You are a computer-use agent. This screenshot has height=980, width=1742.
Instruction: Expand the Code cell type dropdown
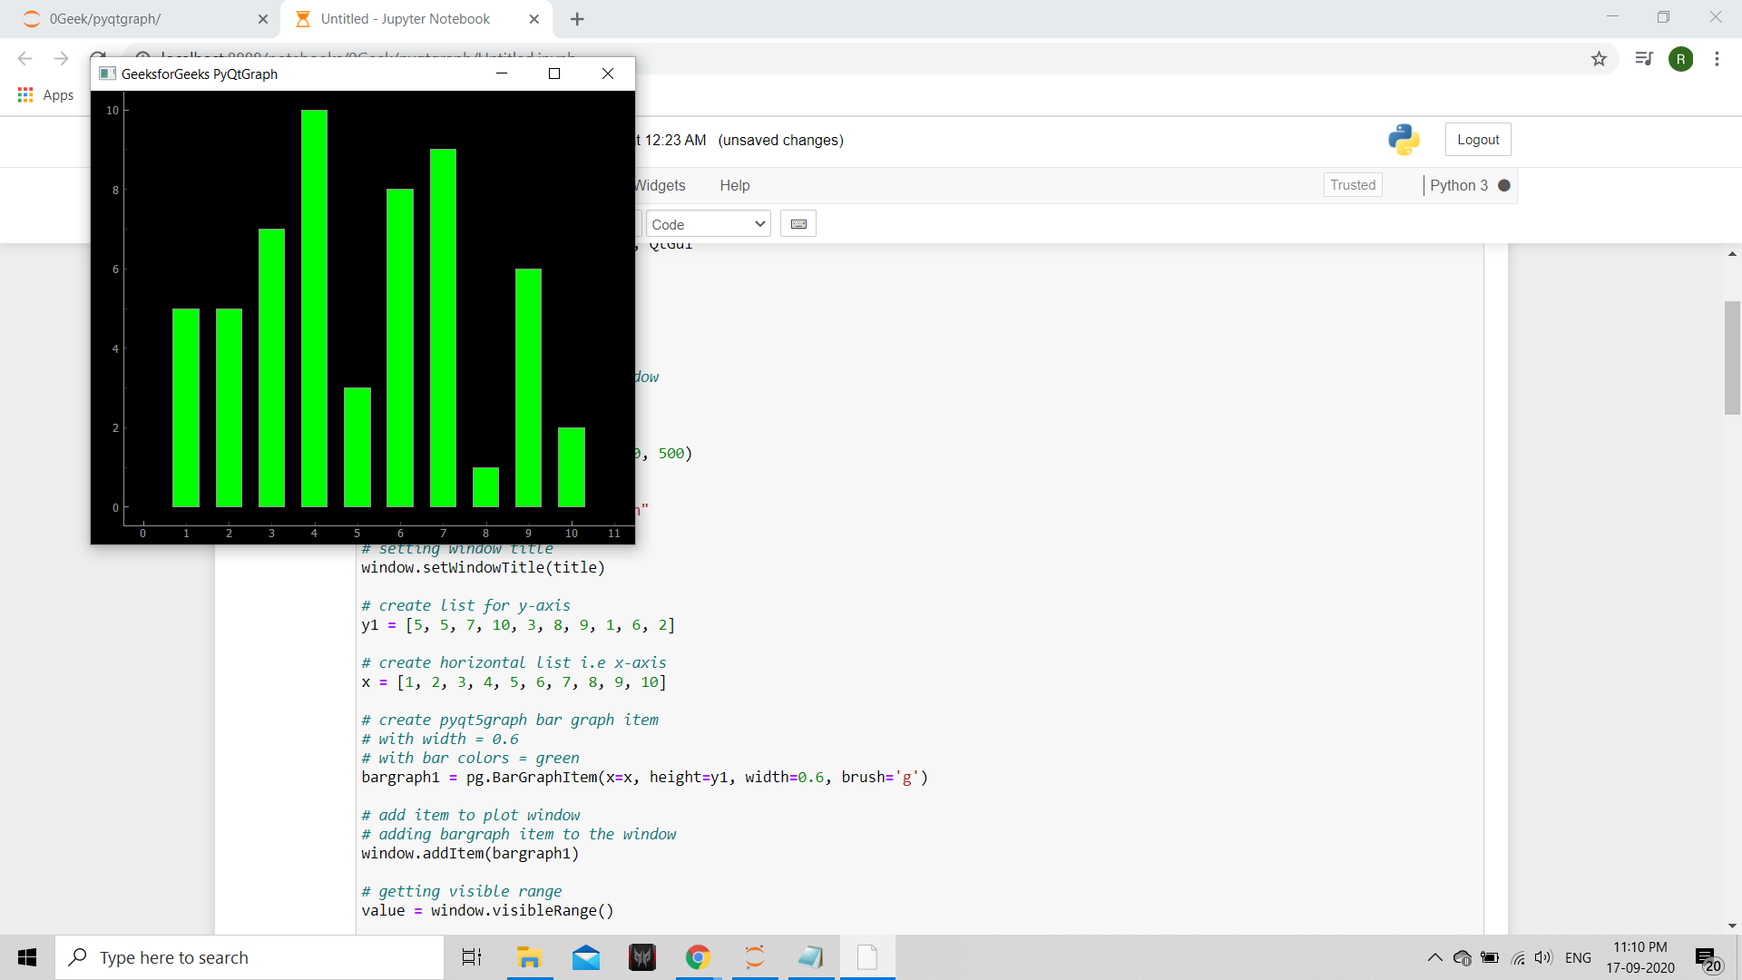coord(708,224)
